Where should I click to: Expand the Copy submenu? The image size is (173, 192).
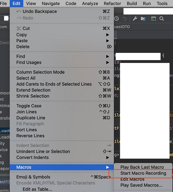click(x=62, y=35)
